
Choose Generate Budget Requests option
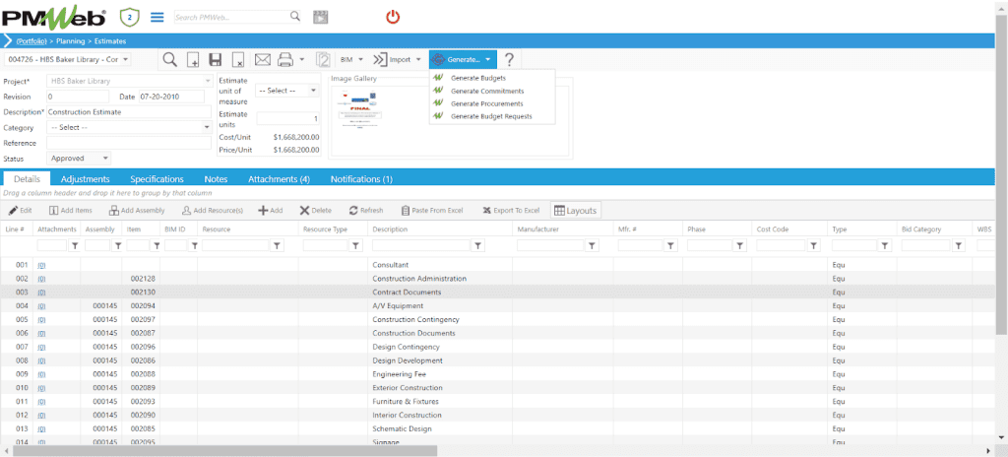coord(490,116)
